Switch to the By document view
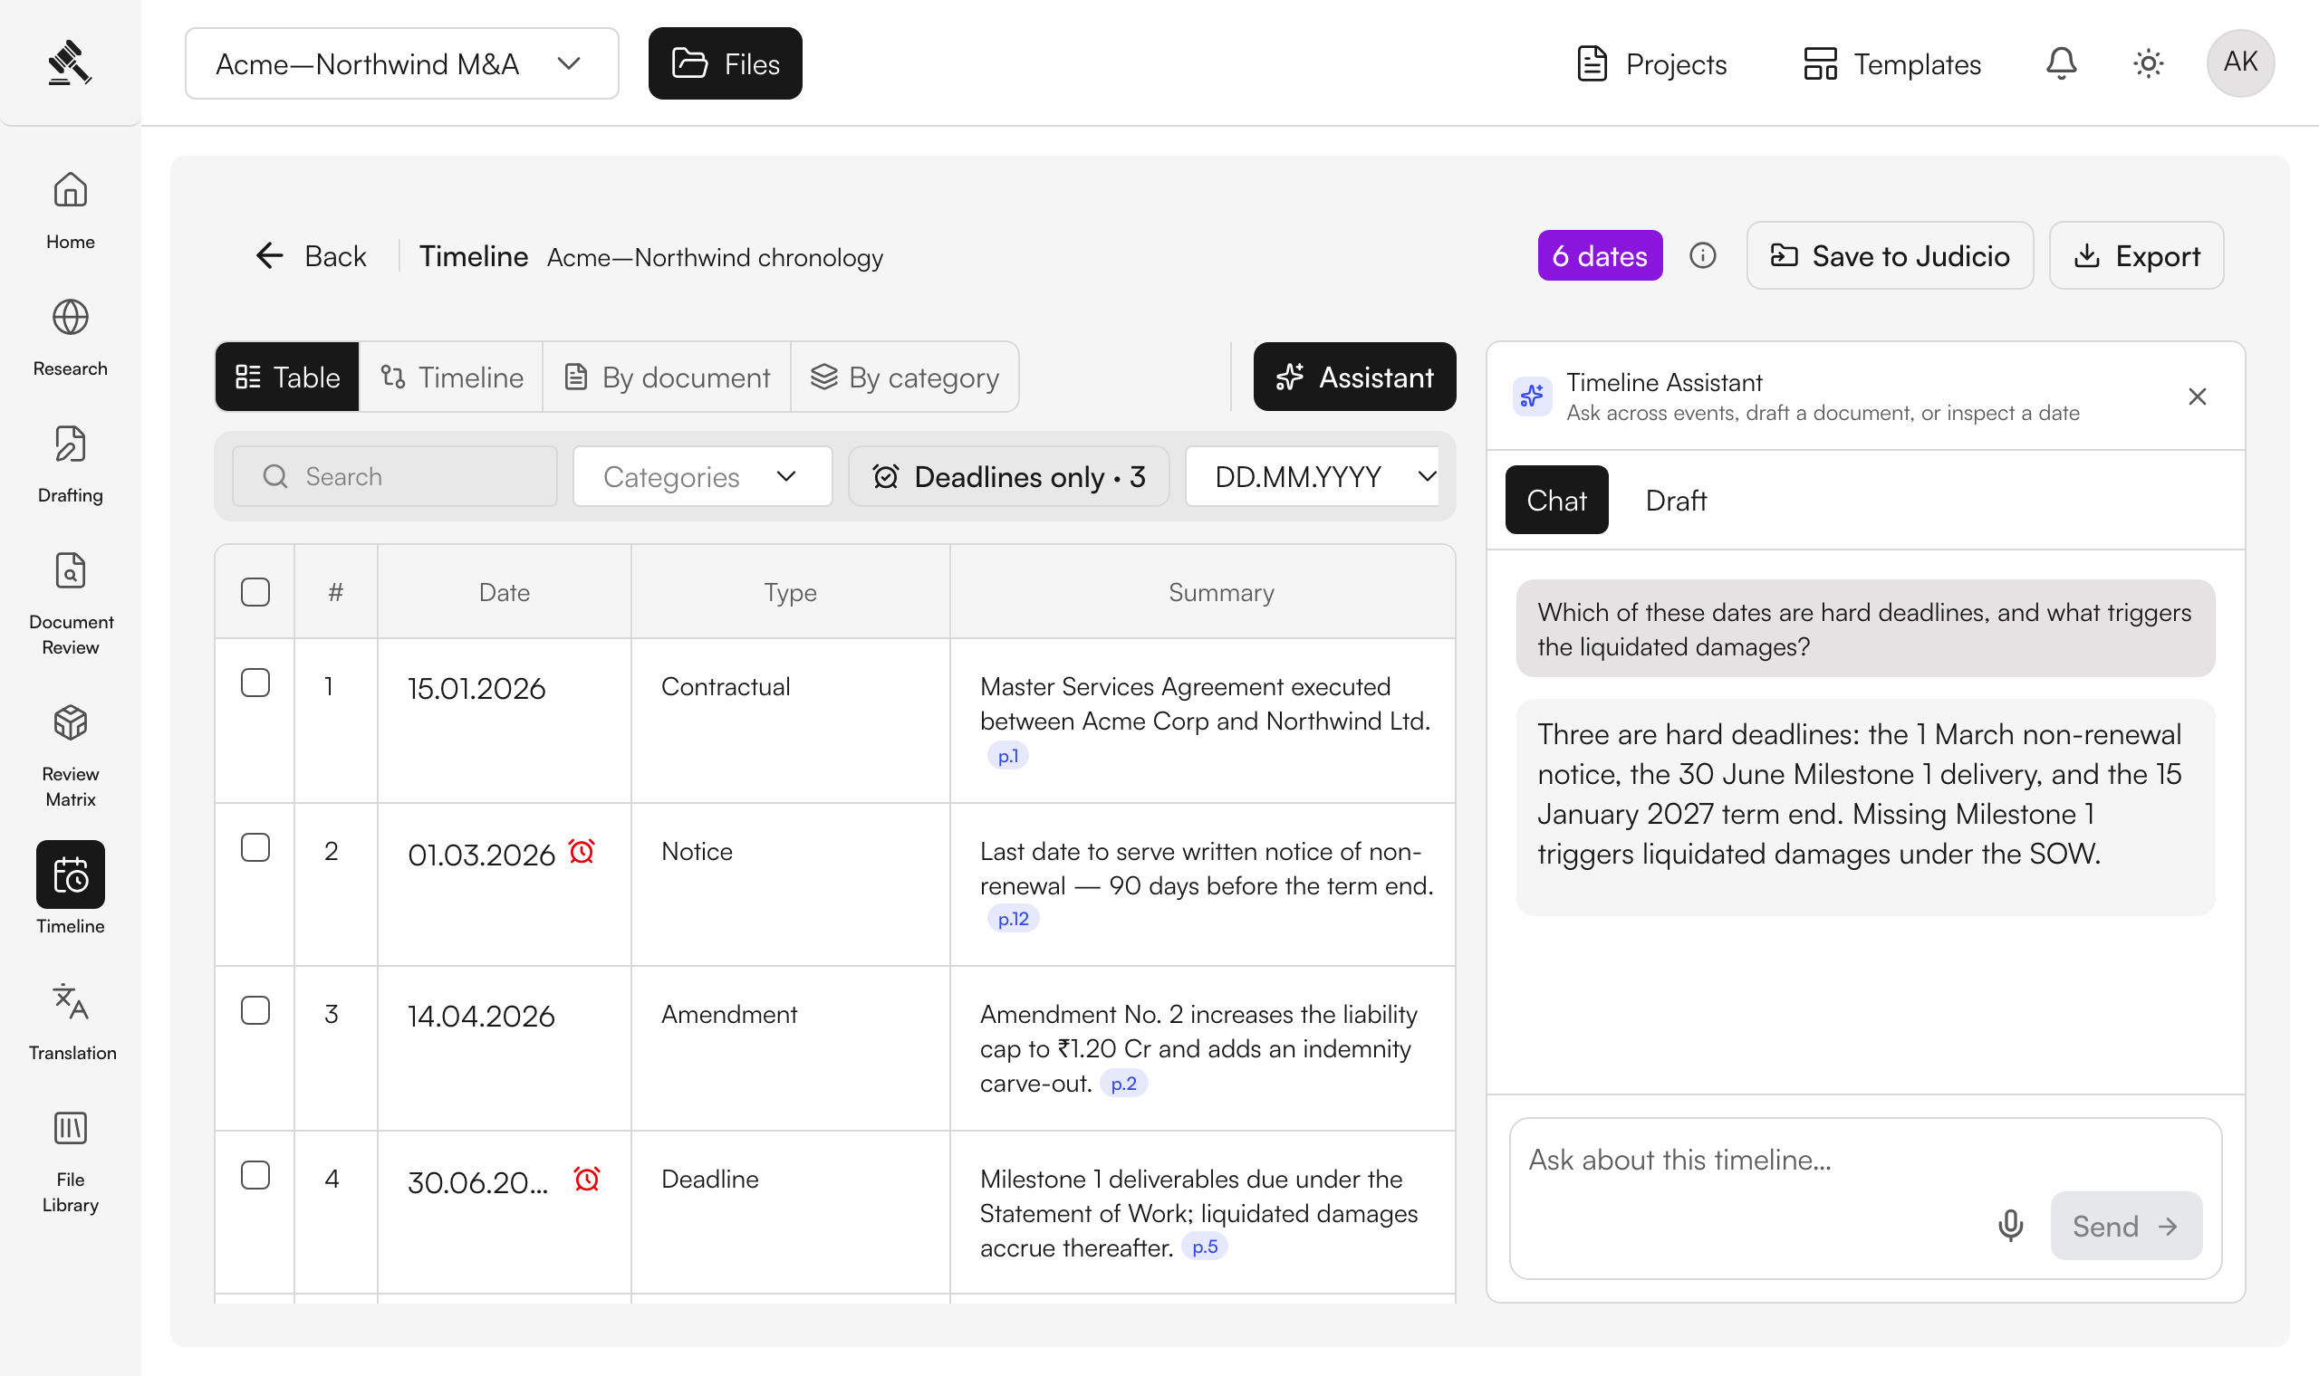This screenshot has height=1376, width=2319. (667, 377)
